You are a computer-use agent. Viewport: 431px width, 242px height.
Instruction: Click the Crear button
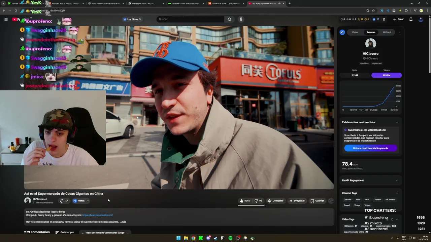pyautogui.click(x=398, y=19)
